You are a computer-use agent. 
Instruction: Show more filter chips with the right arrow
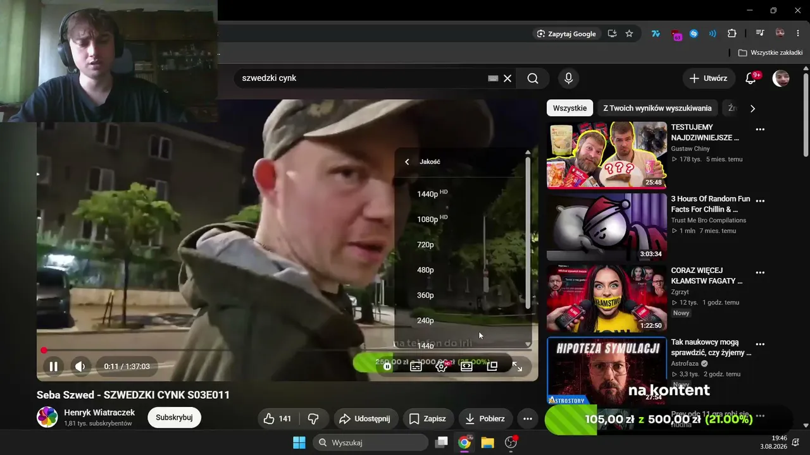click(752, 109)
